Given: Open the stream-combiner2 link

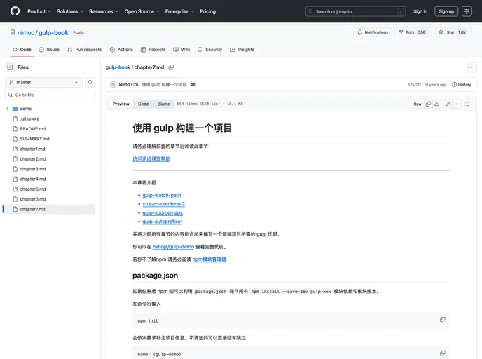Looking at the screenshot, I should pos(163,204).
